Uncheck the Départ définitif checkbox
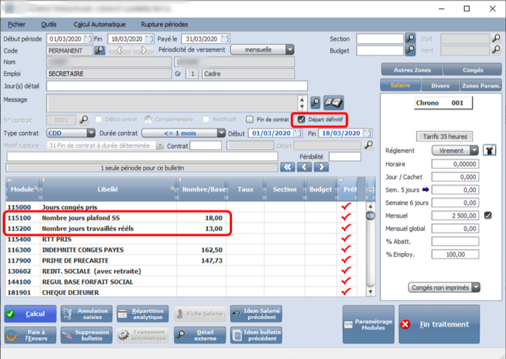506x359 pixels. [x=301, y=120]
